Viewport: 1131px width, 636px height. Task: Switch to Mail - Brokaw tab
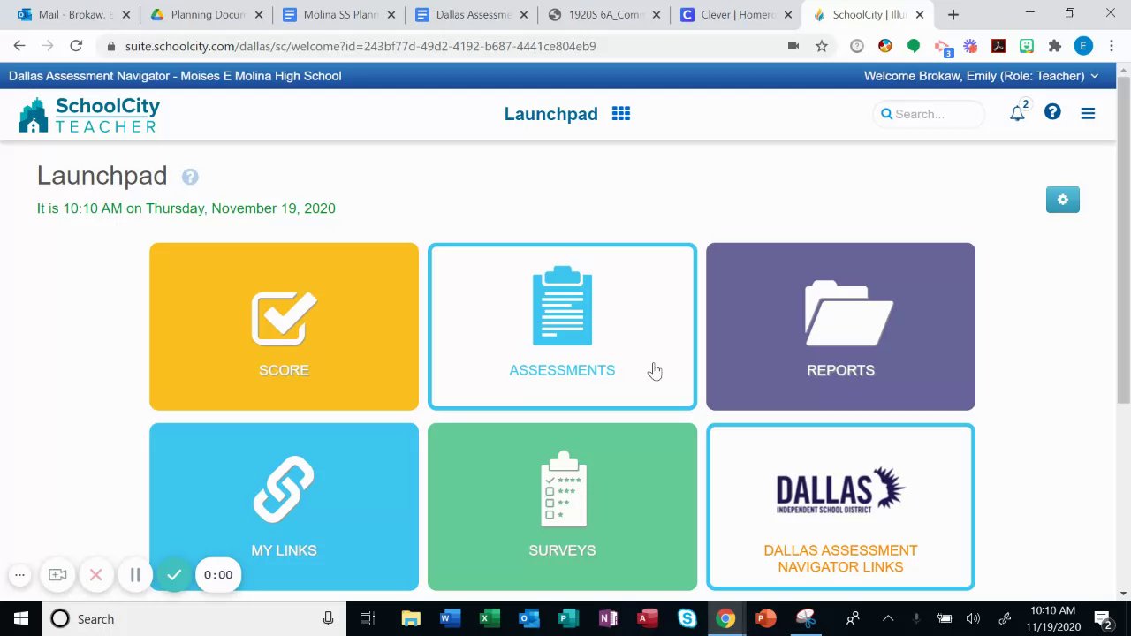(74, 15)
